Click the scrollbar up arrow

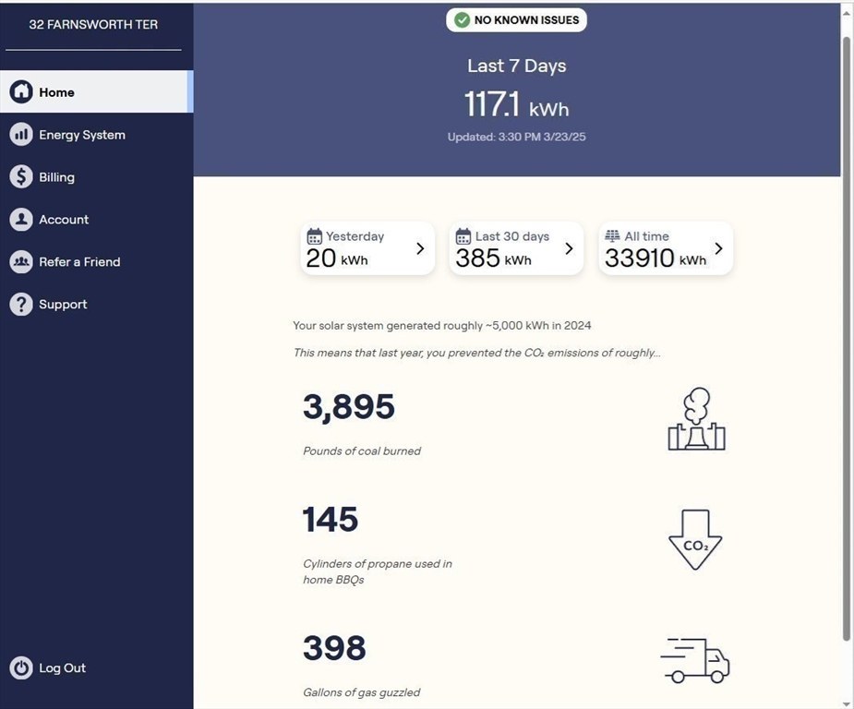(x=847, y=12)
